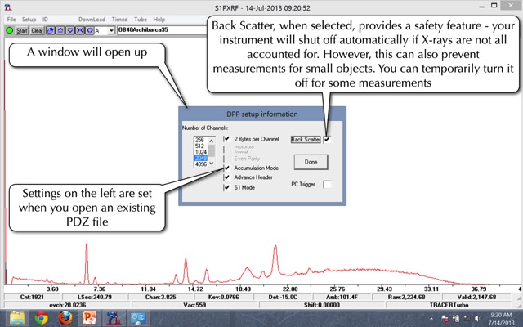Click the Done button in DPP setup
Screen dimensions: 523x327
(x=311, y=163)
